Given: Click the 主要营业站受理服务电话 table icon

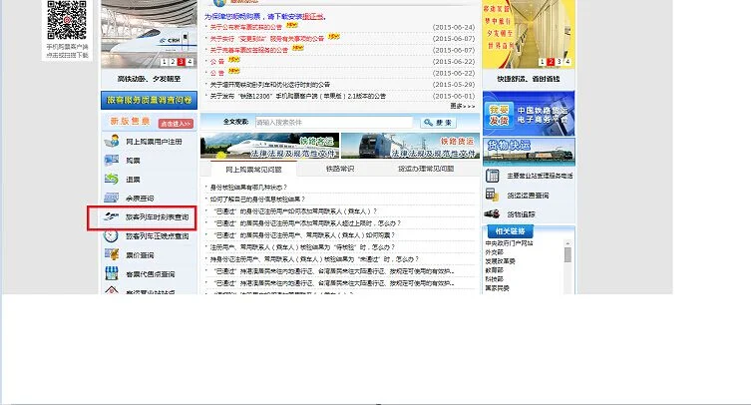Looking at the screenshot, I should (x=492, y=176).
